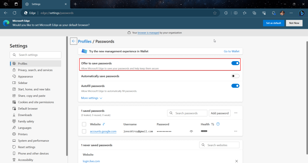Open Share, copy and paste settings
Image resolution: width=308 pixels, height=163 pixels.
[35, 96]
